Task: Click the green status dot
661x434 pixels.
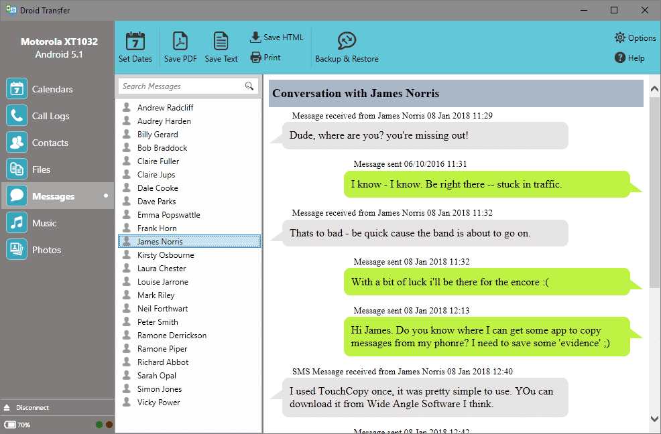Action: coord(99,425)
